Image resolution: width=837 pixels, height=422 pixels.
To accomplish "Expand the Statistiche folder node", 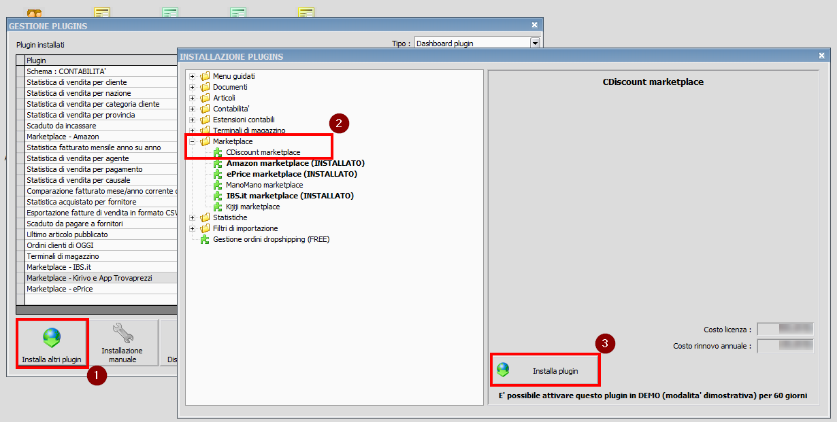I will click(193, 217).
